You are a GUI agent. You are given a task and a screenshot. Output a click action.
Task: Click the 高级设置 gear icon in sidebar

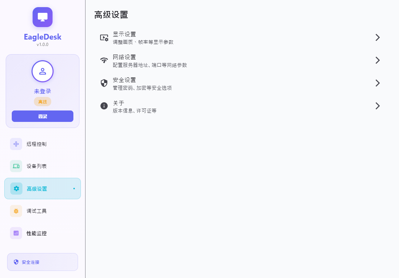(16, 188)
